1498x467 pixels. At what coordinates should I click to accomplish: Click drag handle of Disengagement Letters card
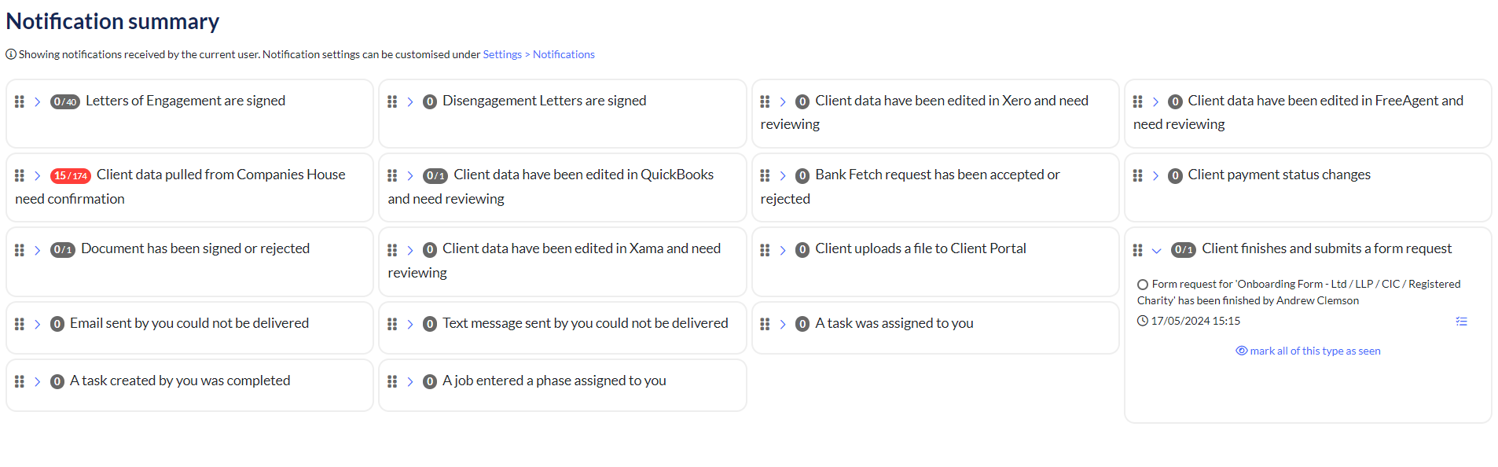[392, 102]
